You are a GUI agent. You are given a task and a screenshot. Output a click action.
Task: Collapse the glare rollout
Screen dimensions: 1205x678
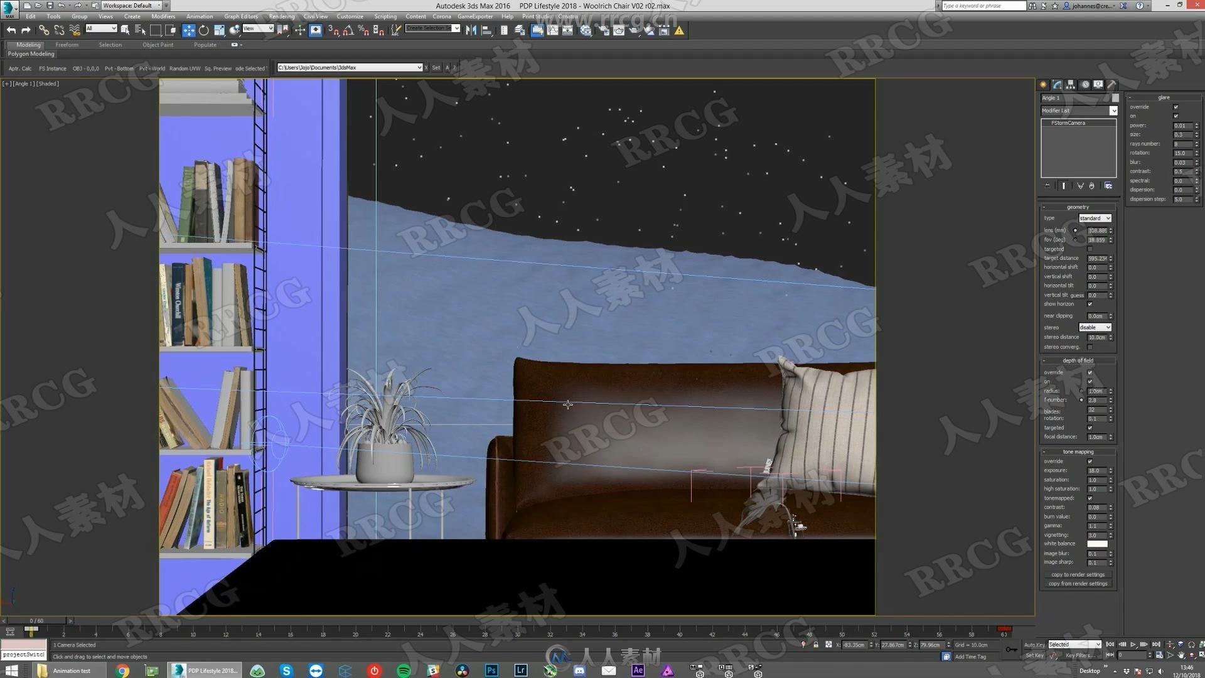click(1164, 97)
